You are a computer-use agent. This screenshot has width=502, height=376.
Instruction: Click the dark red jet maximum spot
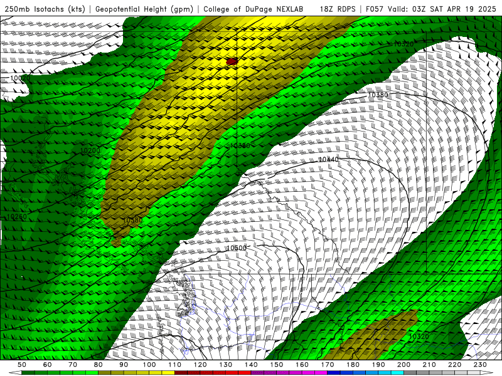click(x=232, y=61)
